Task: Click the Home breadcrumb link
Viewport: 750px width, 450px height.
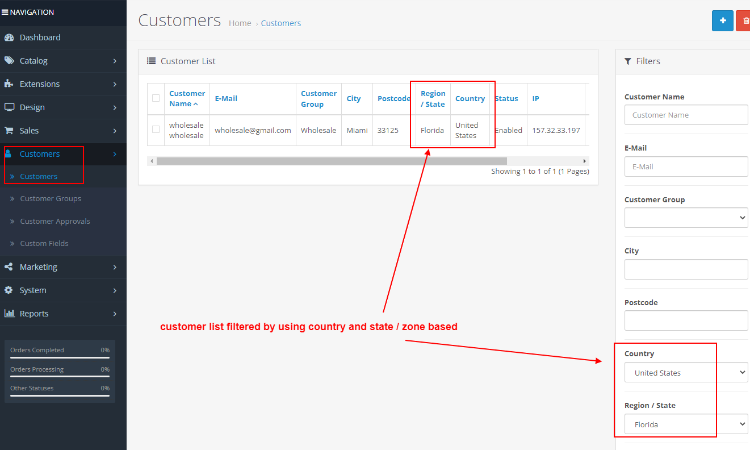Action: point(240,23)
